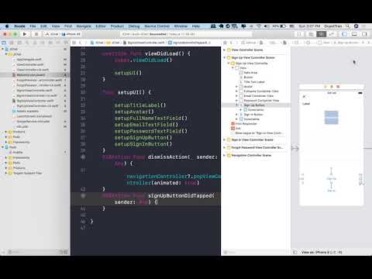Open the Edit menu
The height and width of the screenshot is (279, 372).
(43, 26)
